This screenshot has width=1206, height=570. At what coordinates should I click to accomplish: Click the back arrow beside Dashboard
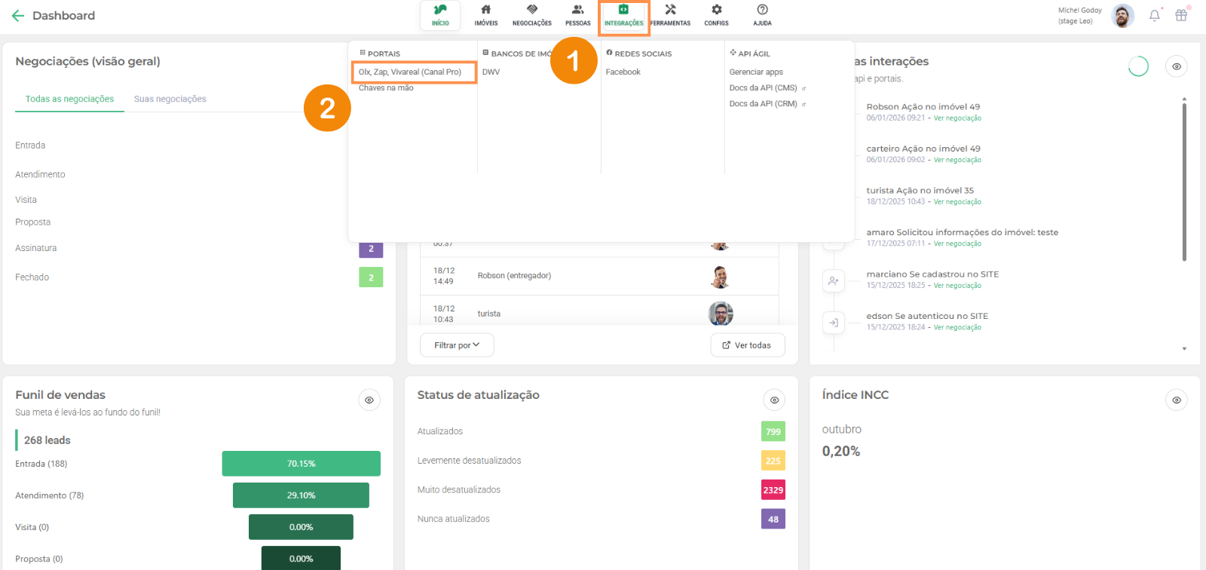point(18,16)
